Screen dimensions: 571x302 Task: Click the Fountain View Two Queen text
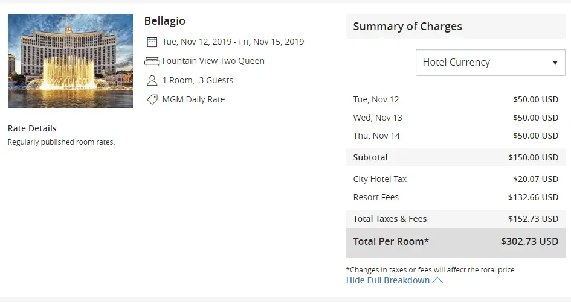213,61
